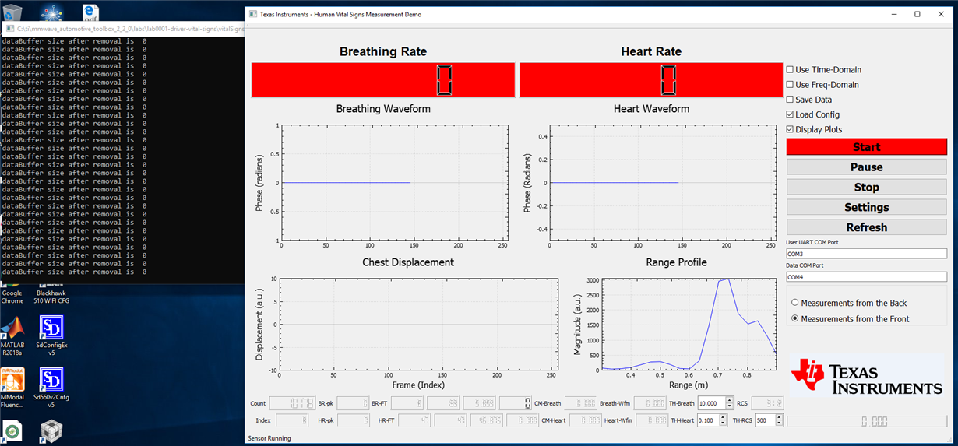
Task: Select the round green desktop icon at bottom-left
Action: pyautogui.click(x=12, y=433)
